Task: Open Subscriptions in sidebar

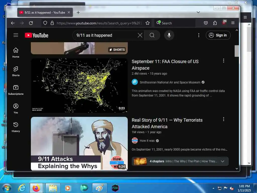Action: click(x=16, y=90)
